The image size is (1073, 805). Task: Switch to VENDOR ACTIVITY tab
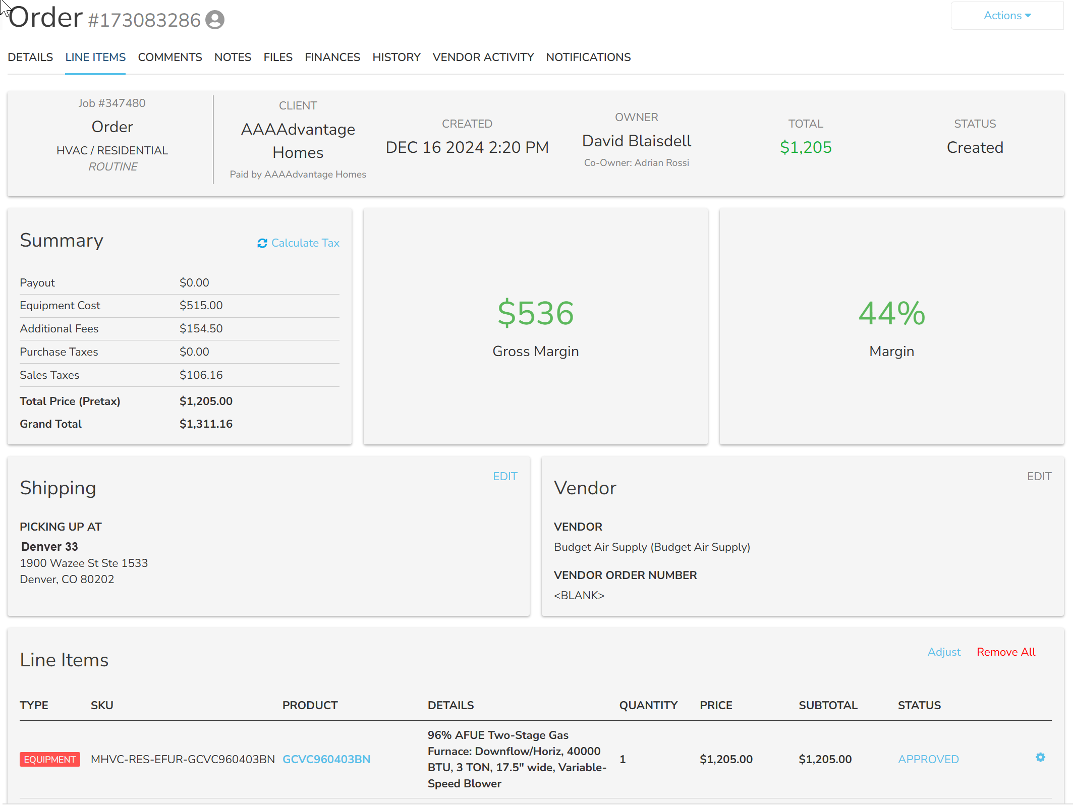pos(483,57)
